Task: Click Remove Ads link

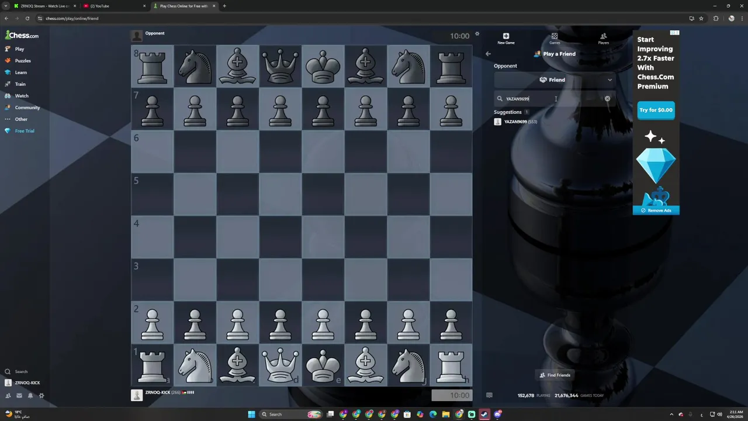Action: coord(656,210)
